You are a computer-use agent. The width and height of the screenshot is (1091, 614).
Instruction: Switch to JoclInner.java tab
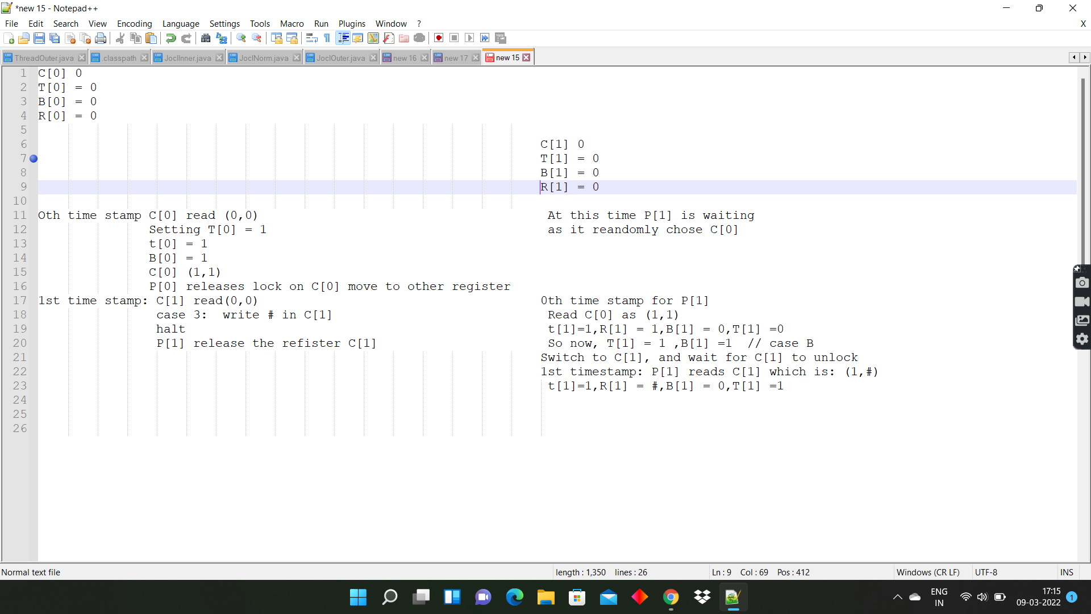pyautogui.click(x=188, y=57)
